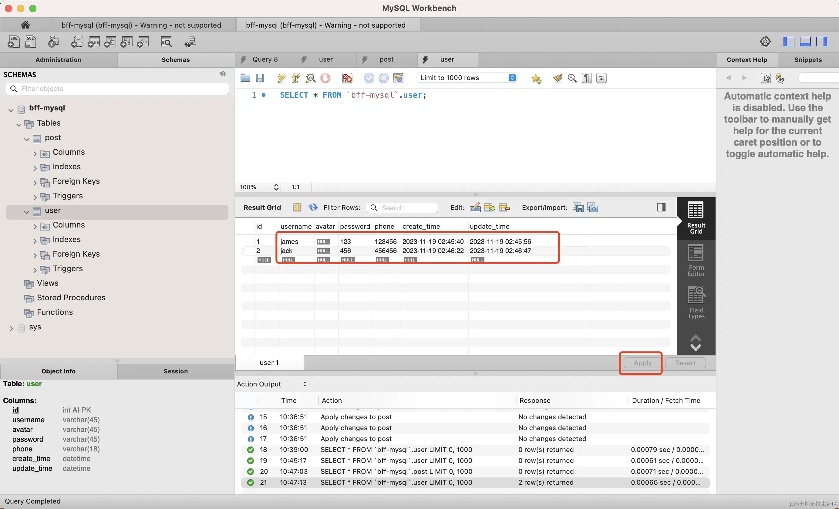The width and height of the screenshot is (839, 509).
Task: Click the Apply button in result grid
Action: (x=642, y=362)
